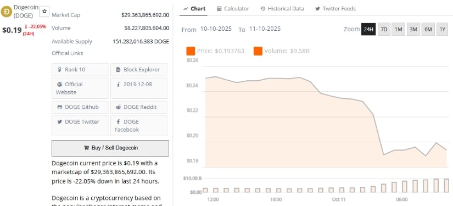The image size is (453, 206).
Task: Click the chart line icon in Chart tab
Action: pos(186,9)
